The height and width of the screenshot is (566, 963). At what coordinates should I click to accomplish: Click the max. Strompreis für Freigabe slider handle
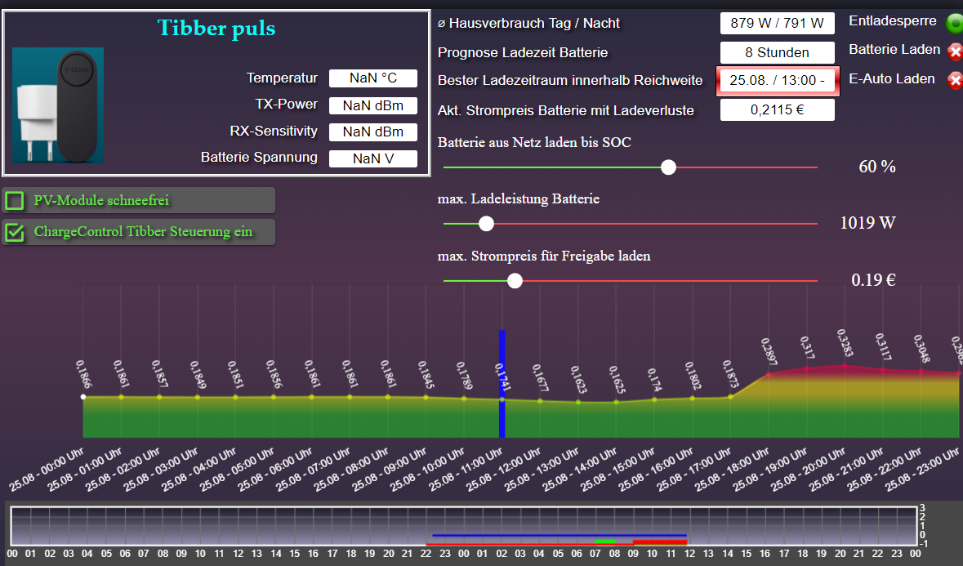tap(515, 280)
